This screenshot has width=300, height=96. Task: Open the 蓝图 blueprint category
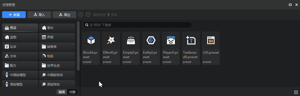(20, 37)
